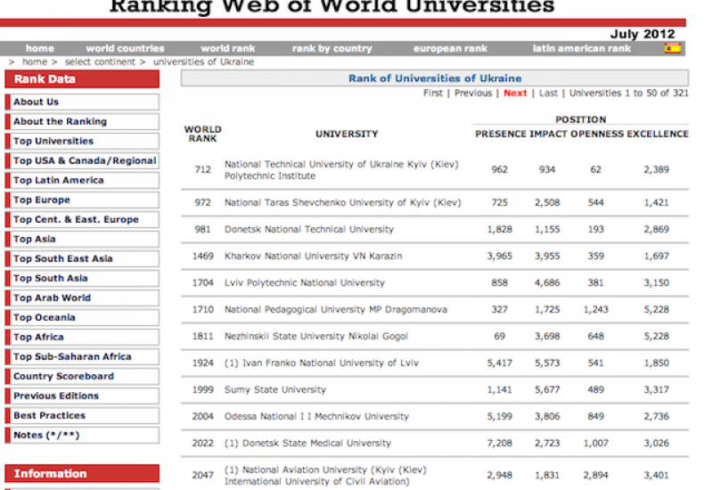Open Odessa National I I Mechnikov University
This screenshot has height=490, width=713.
[x=316, y=416]
